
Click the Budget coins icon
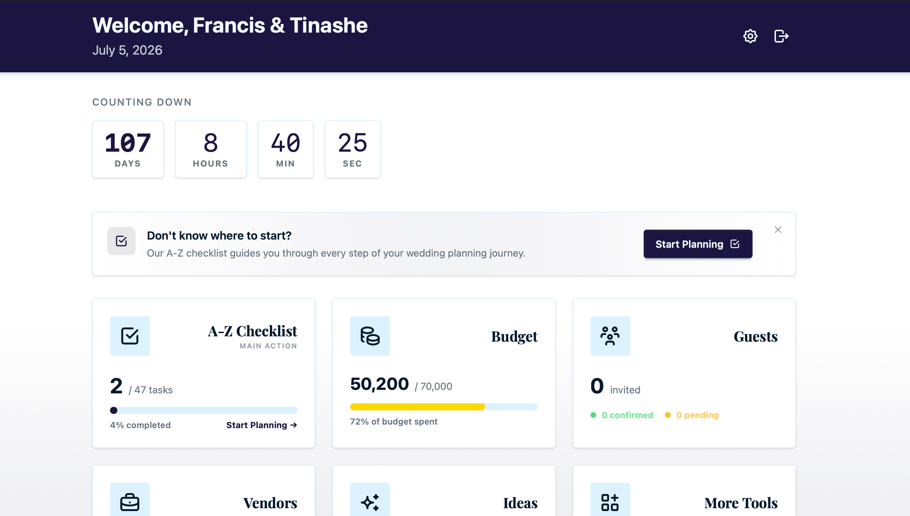[370, 336]
